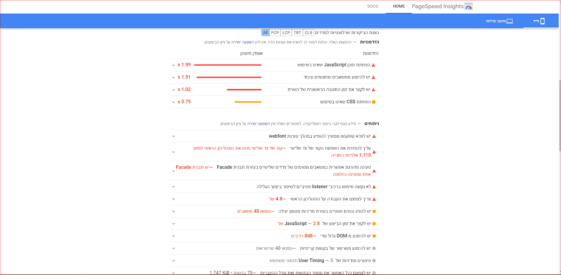
Task: Click the 'User Timing — 3' text
Action: 316,261
